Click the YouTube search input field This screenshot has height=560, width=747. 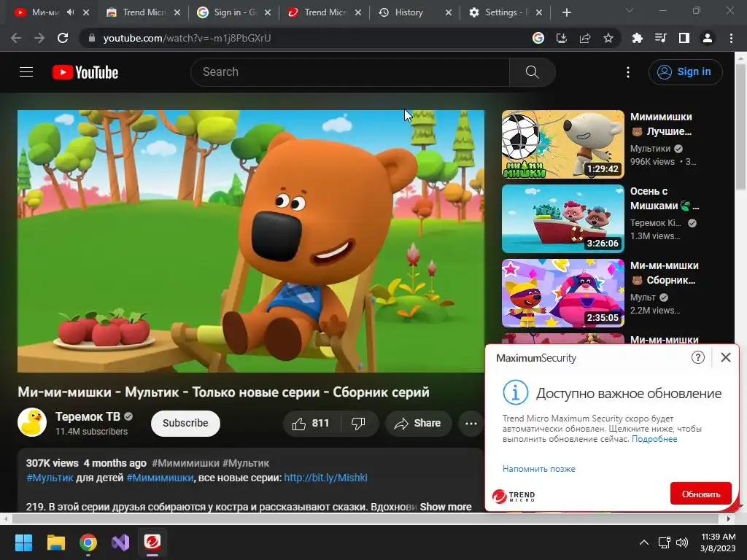coord(349,72)
